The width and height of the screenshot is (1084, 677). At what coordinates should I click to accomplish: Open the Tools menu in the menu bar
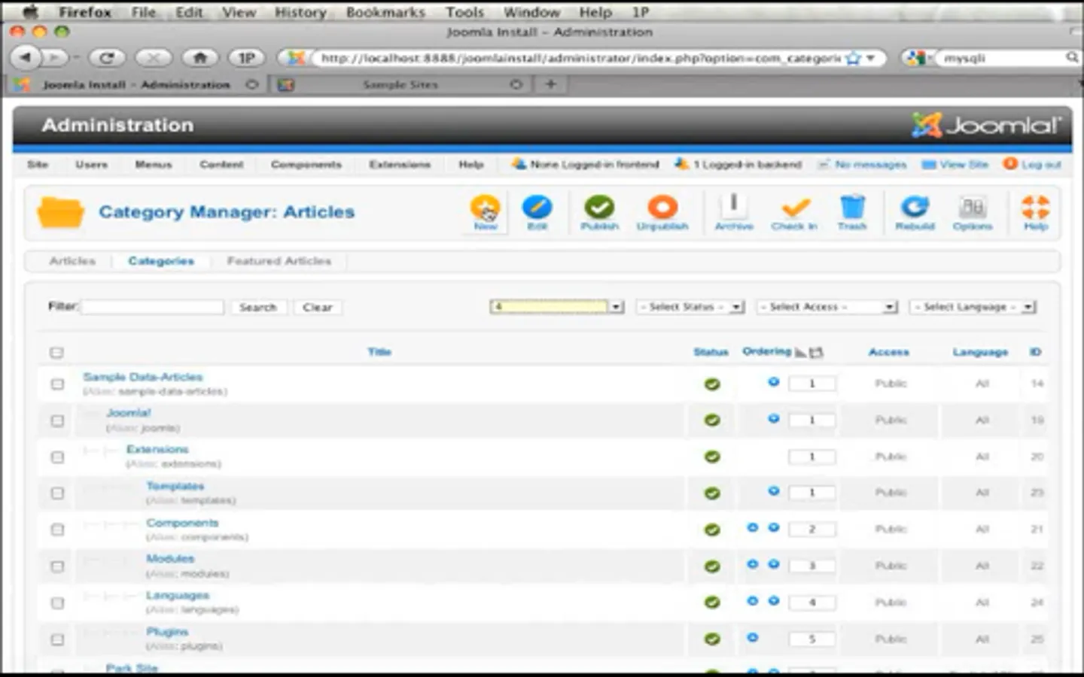tap(464, 12)
